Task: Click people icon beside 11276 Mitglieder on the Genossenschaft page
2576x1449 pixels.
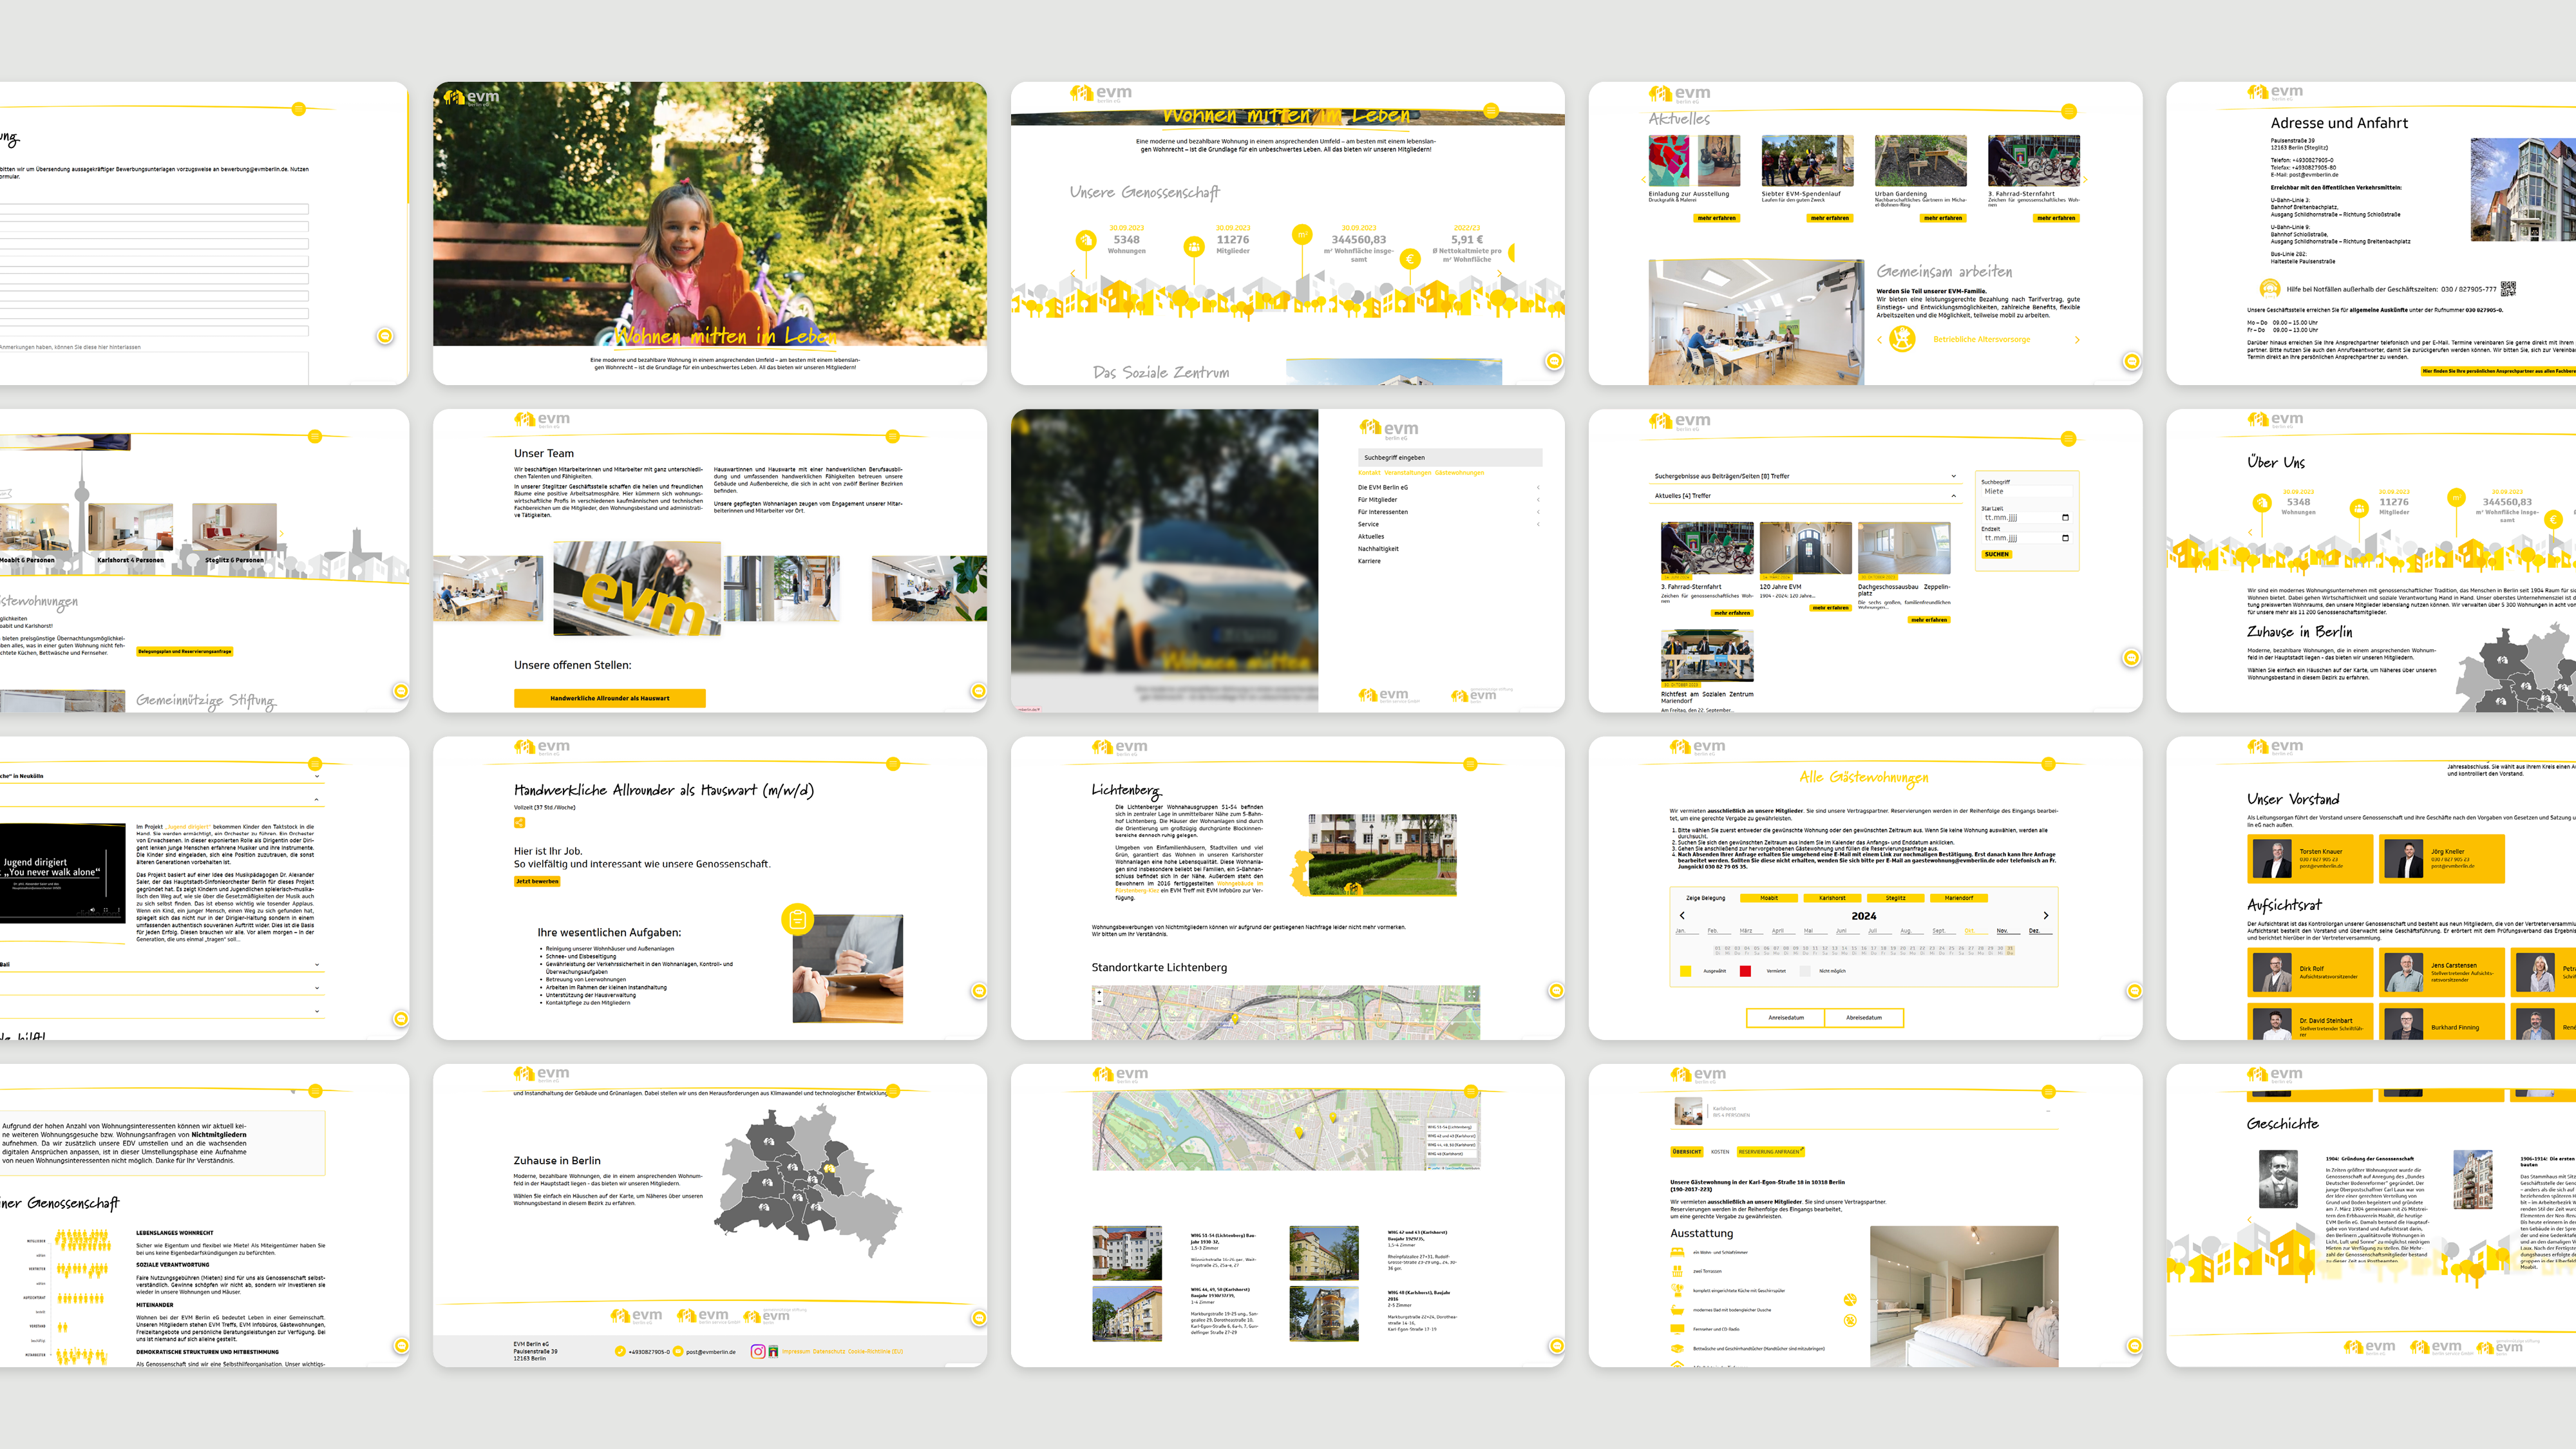Action: [1194, 246]
